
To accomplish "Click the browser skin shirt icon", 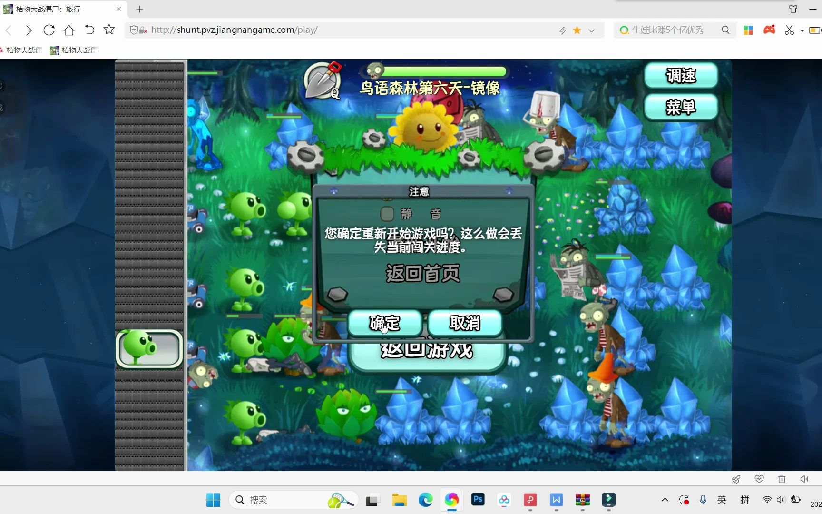I will tap(793, 9).
